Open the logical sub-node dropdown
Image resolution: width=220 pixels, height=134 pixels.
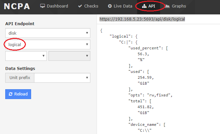[48, 44]
